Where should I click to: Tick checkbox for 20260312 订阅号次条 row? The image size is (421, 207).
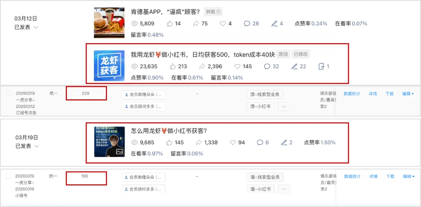click(9, 94)
